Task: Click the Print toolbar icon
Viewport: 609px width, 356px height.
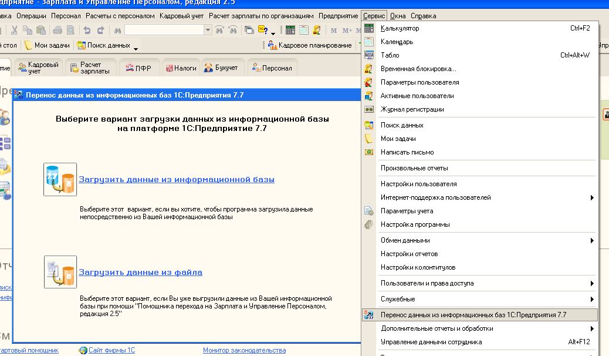Action: coord(57,30)
